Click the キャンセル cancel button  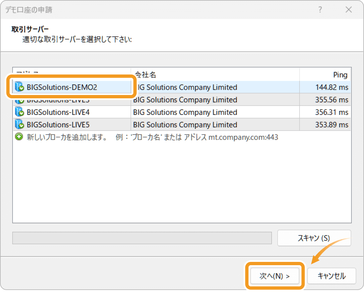(x=332, y=276)
